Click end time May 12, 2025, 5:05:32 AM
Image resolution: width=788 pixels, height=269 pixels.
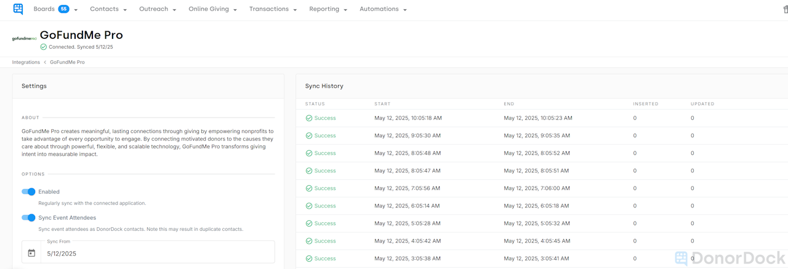(x=537, y=223)
